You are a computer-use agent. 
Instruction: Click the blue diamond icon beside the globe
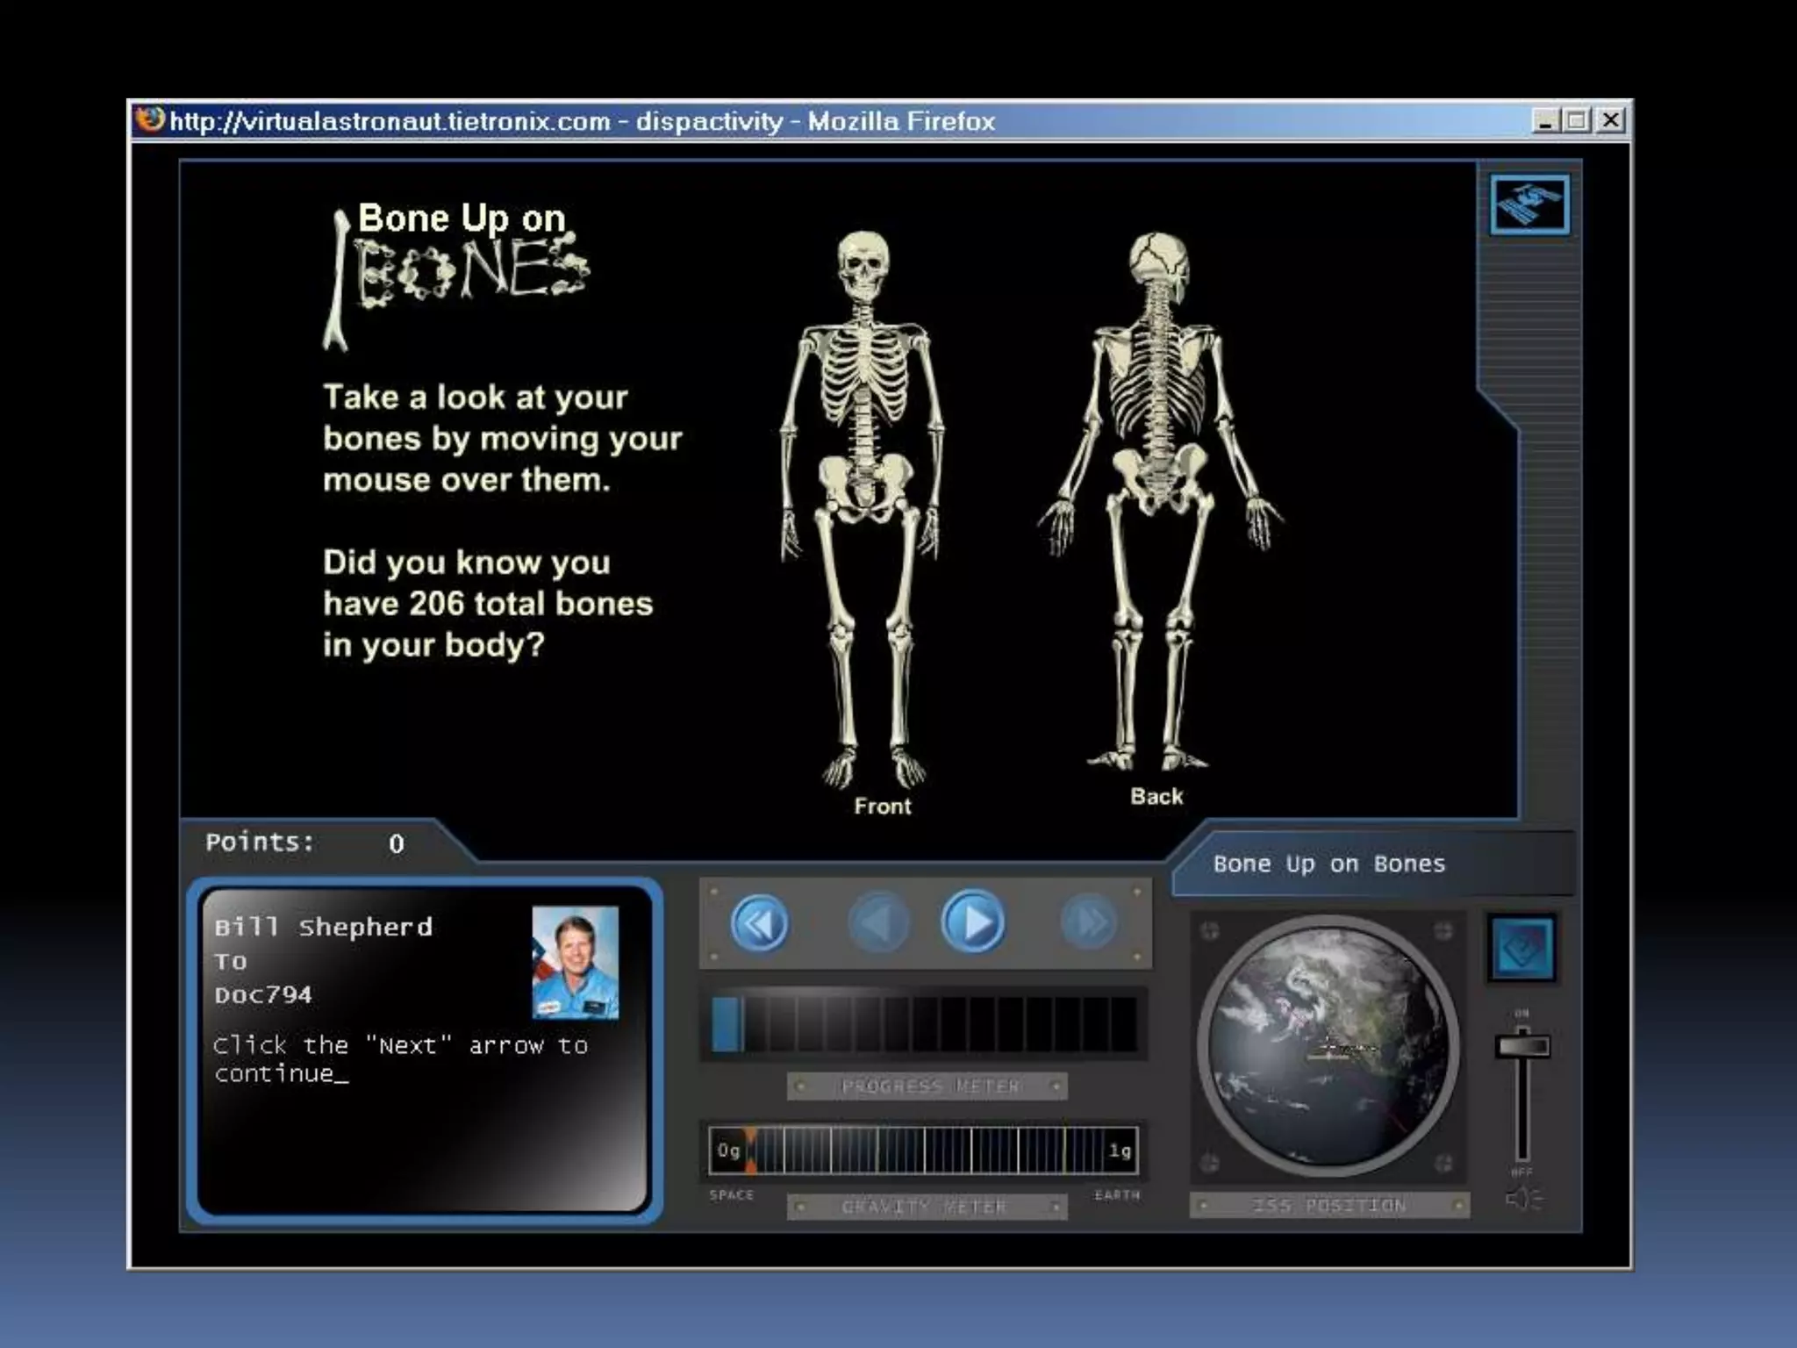[1522, 949]
